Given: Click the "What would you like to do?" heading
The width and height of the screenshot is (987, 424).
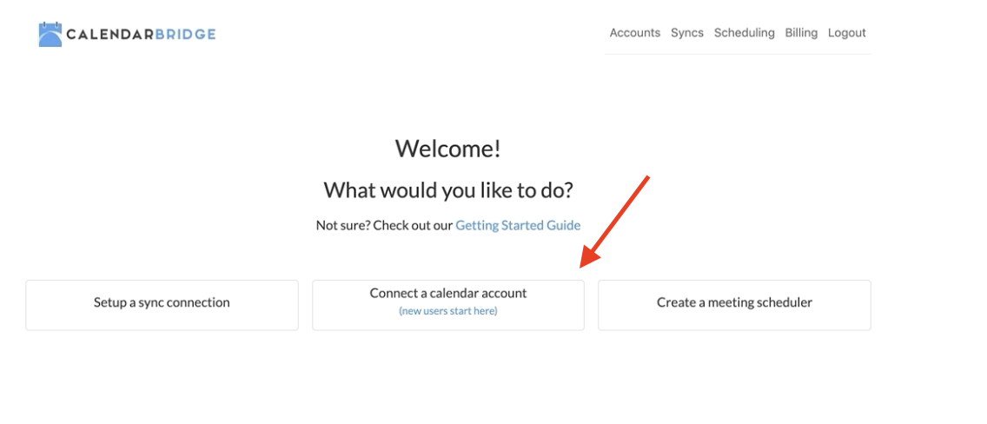Looking at the screenshot, I should [448, 190].
